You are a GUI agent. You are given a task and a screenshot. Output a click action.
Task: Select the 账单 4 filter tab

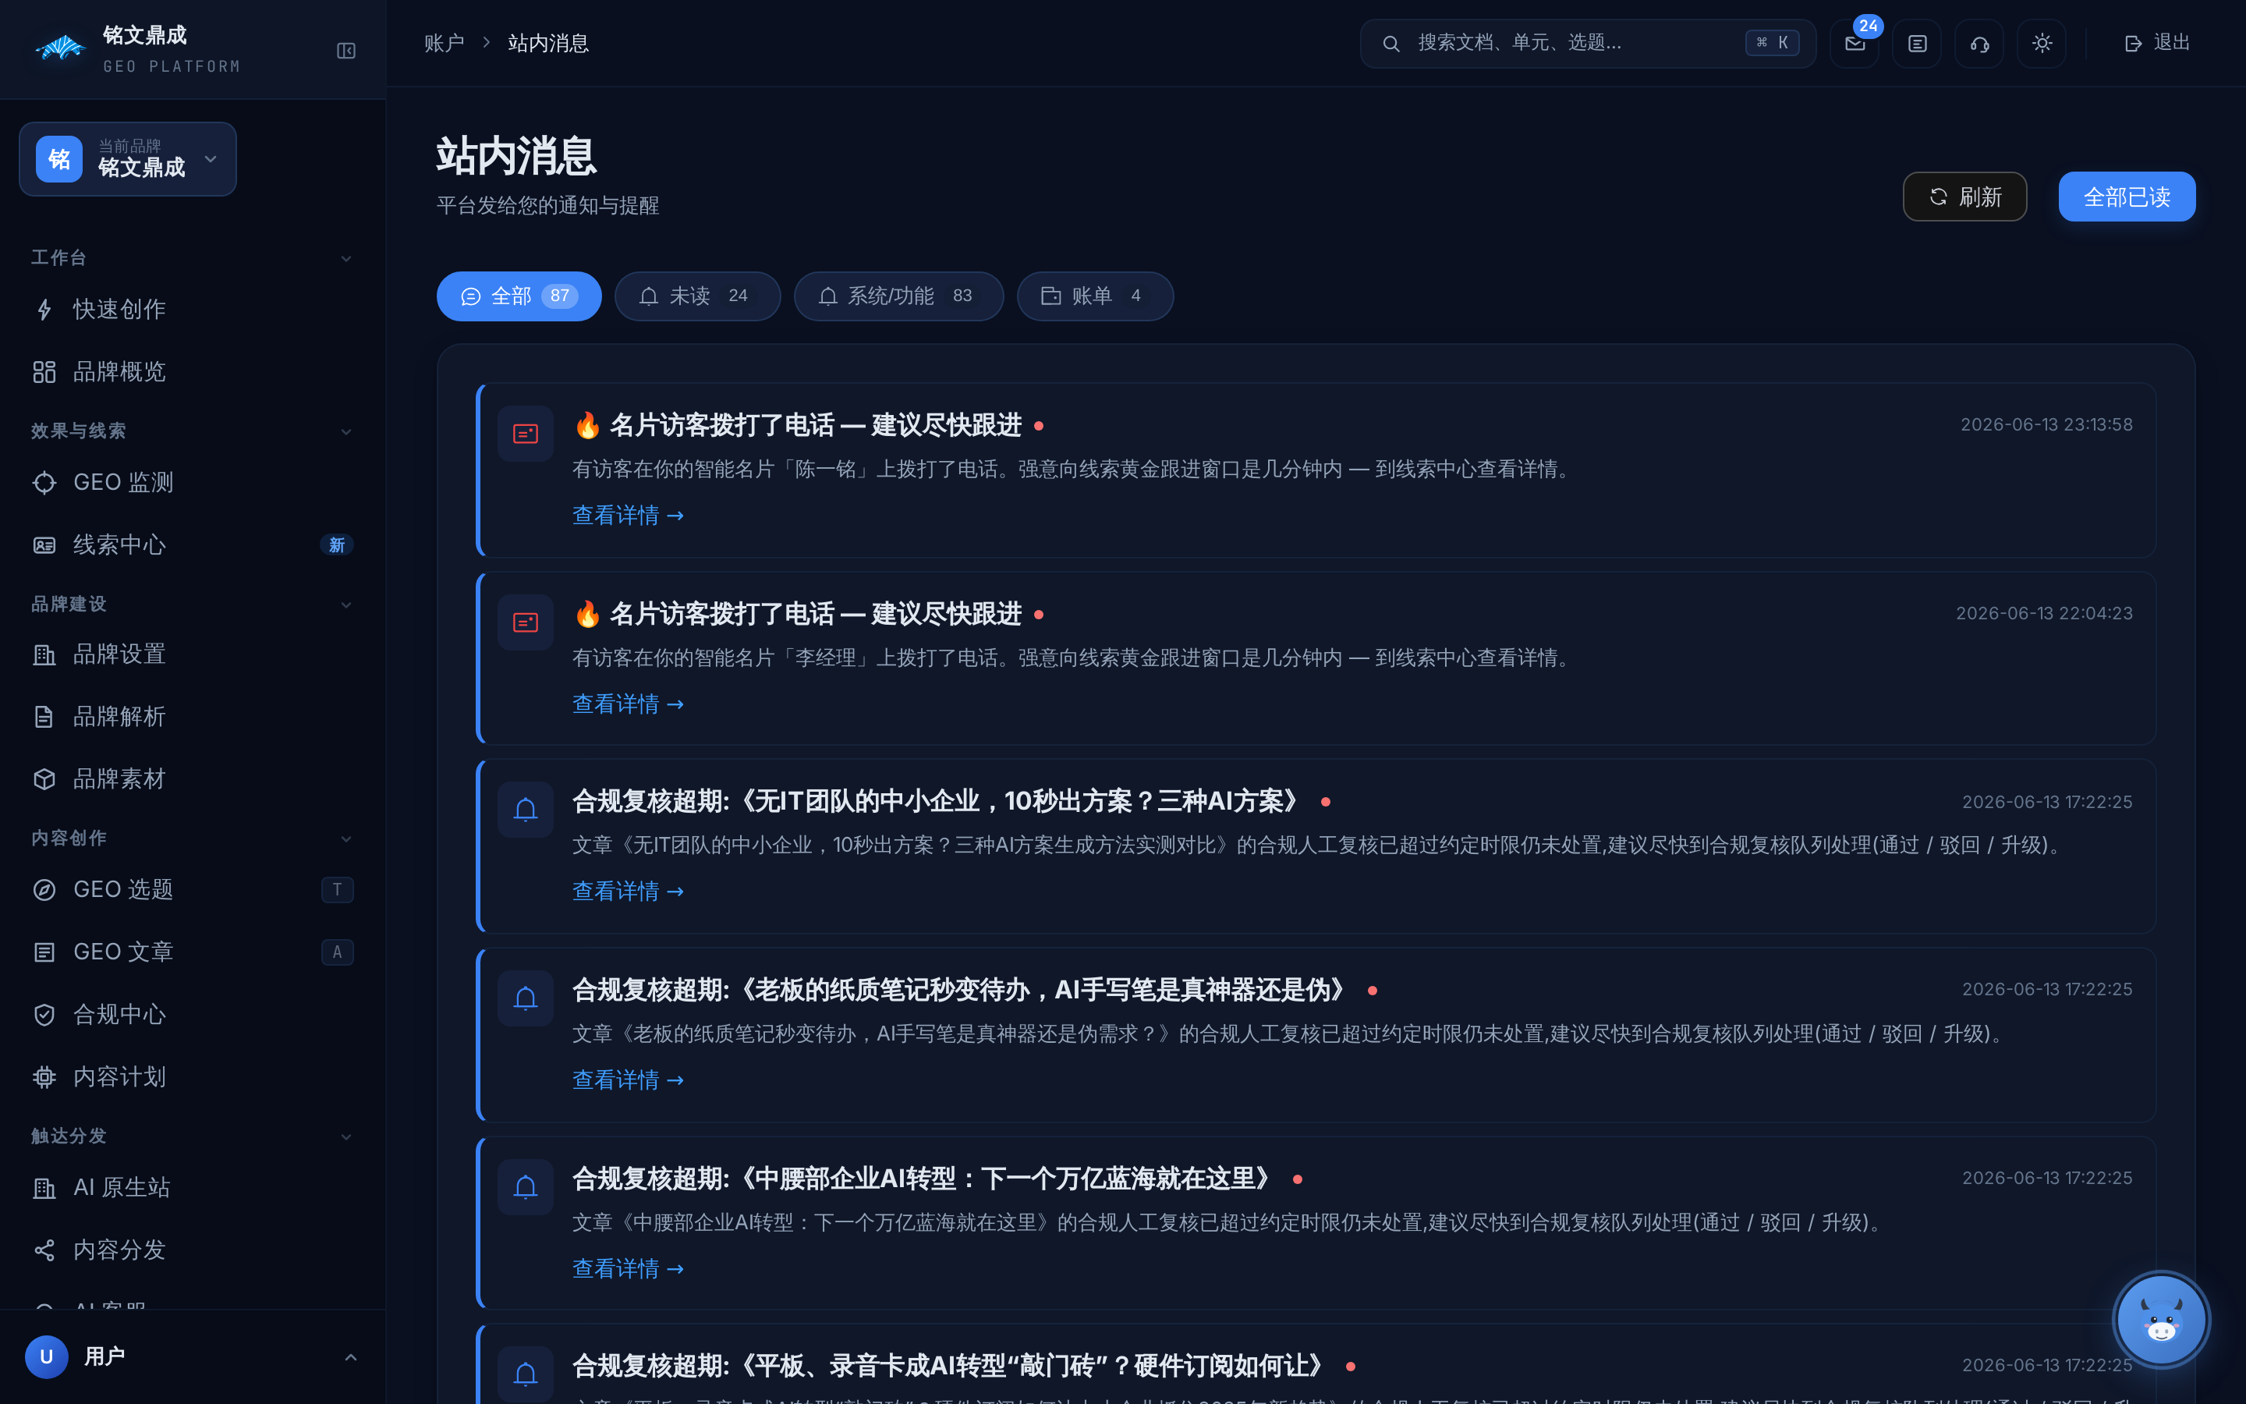coord(1095,296)
